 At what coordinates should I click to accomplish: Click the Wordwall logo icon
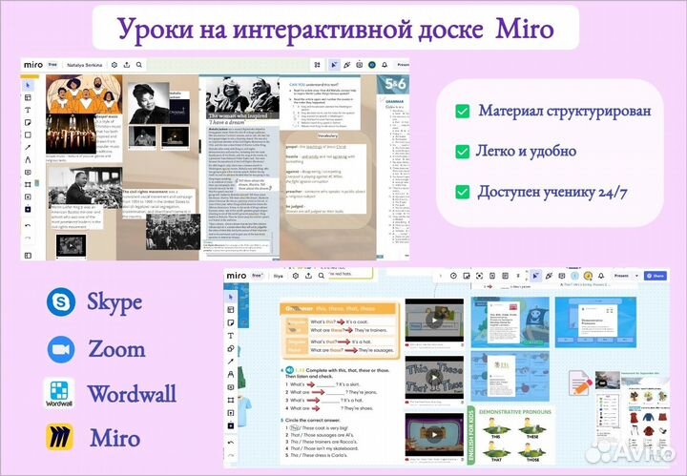[x=59, y=393]
